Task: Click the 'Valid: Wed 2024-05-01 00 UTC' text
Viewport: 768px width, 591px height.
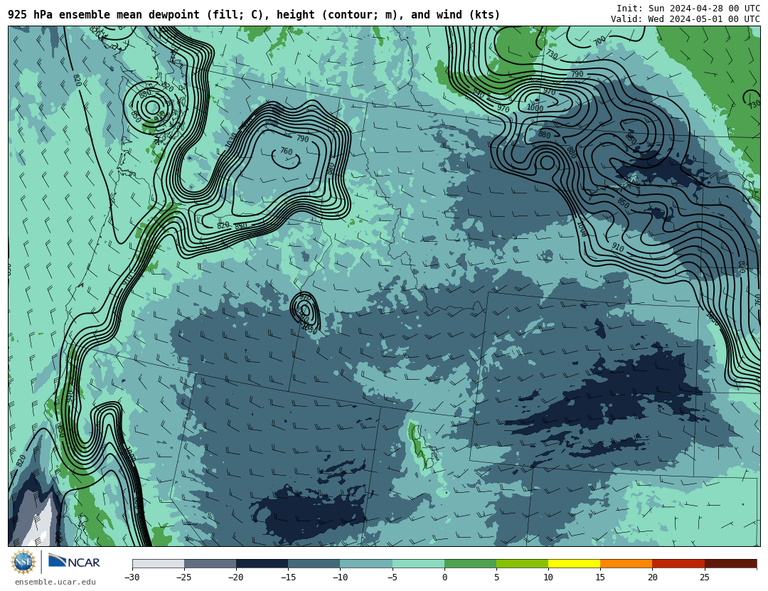Action: [x=686, y=19]
